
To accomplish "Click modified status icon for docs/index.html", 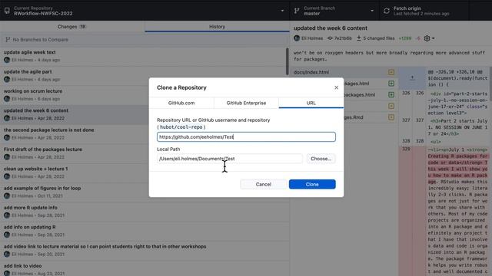I will coord(391,72).
